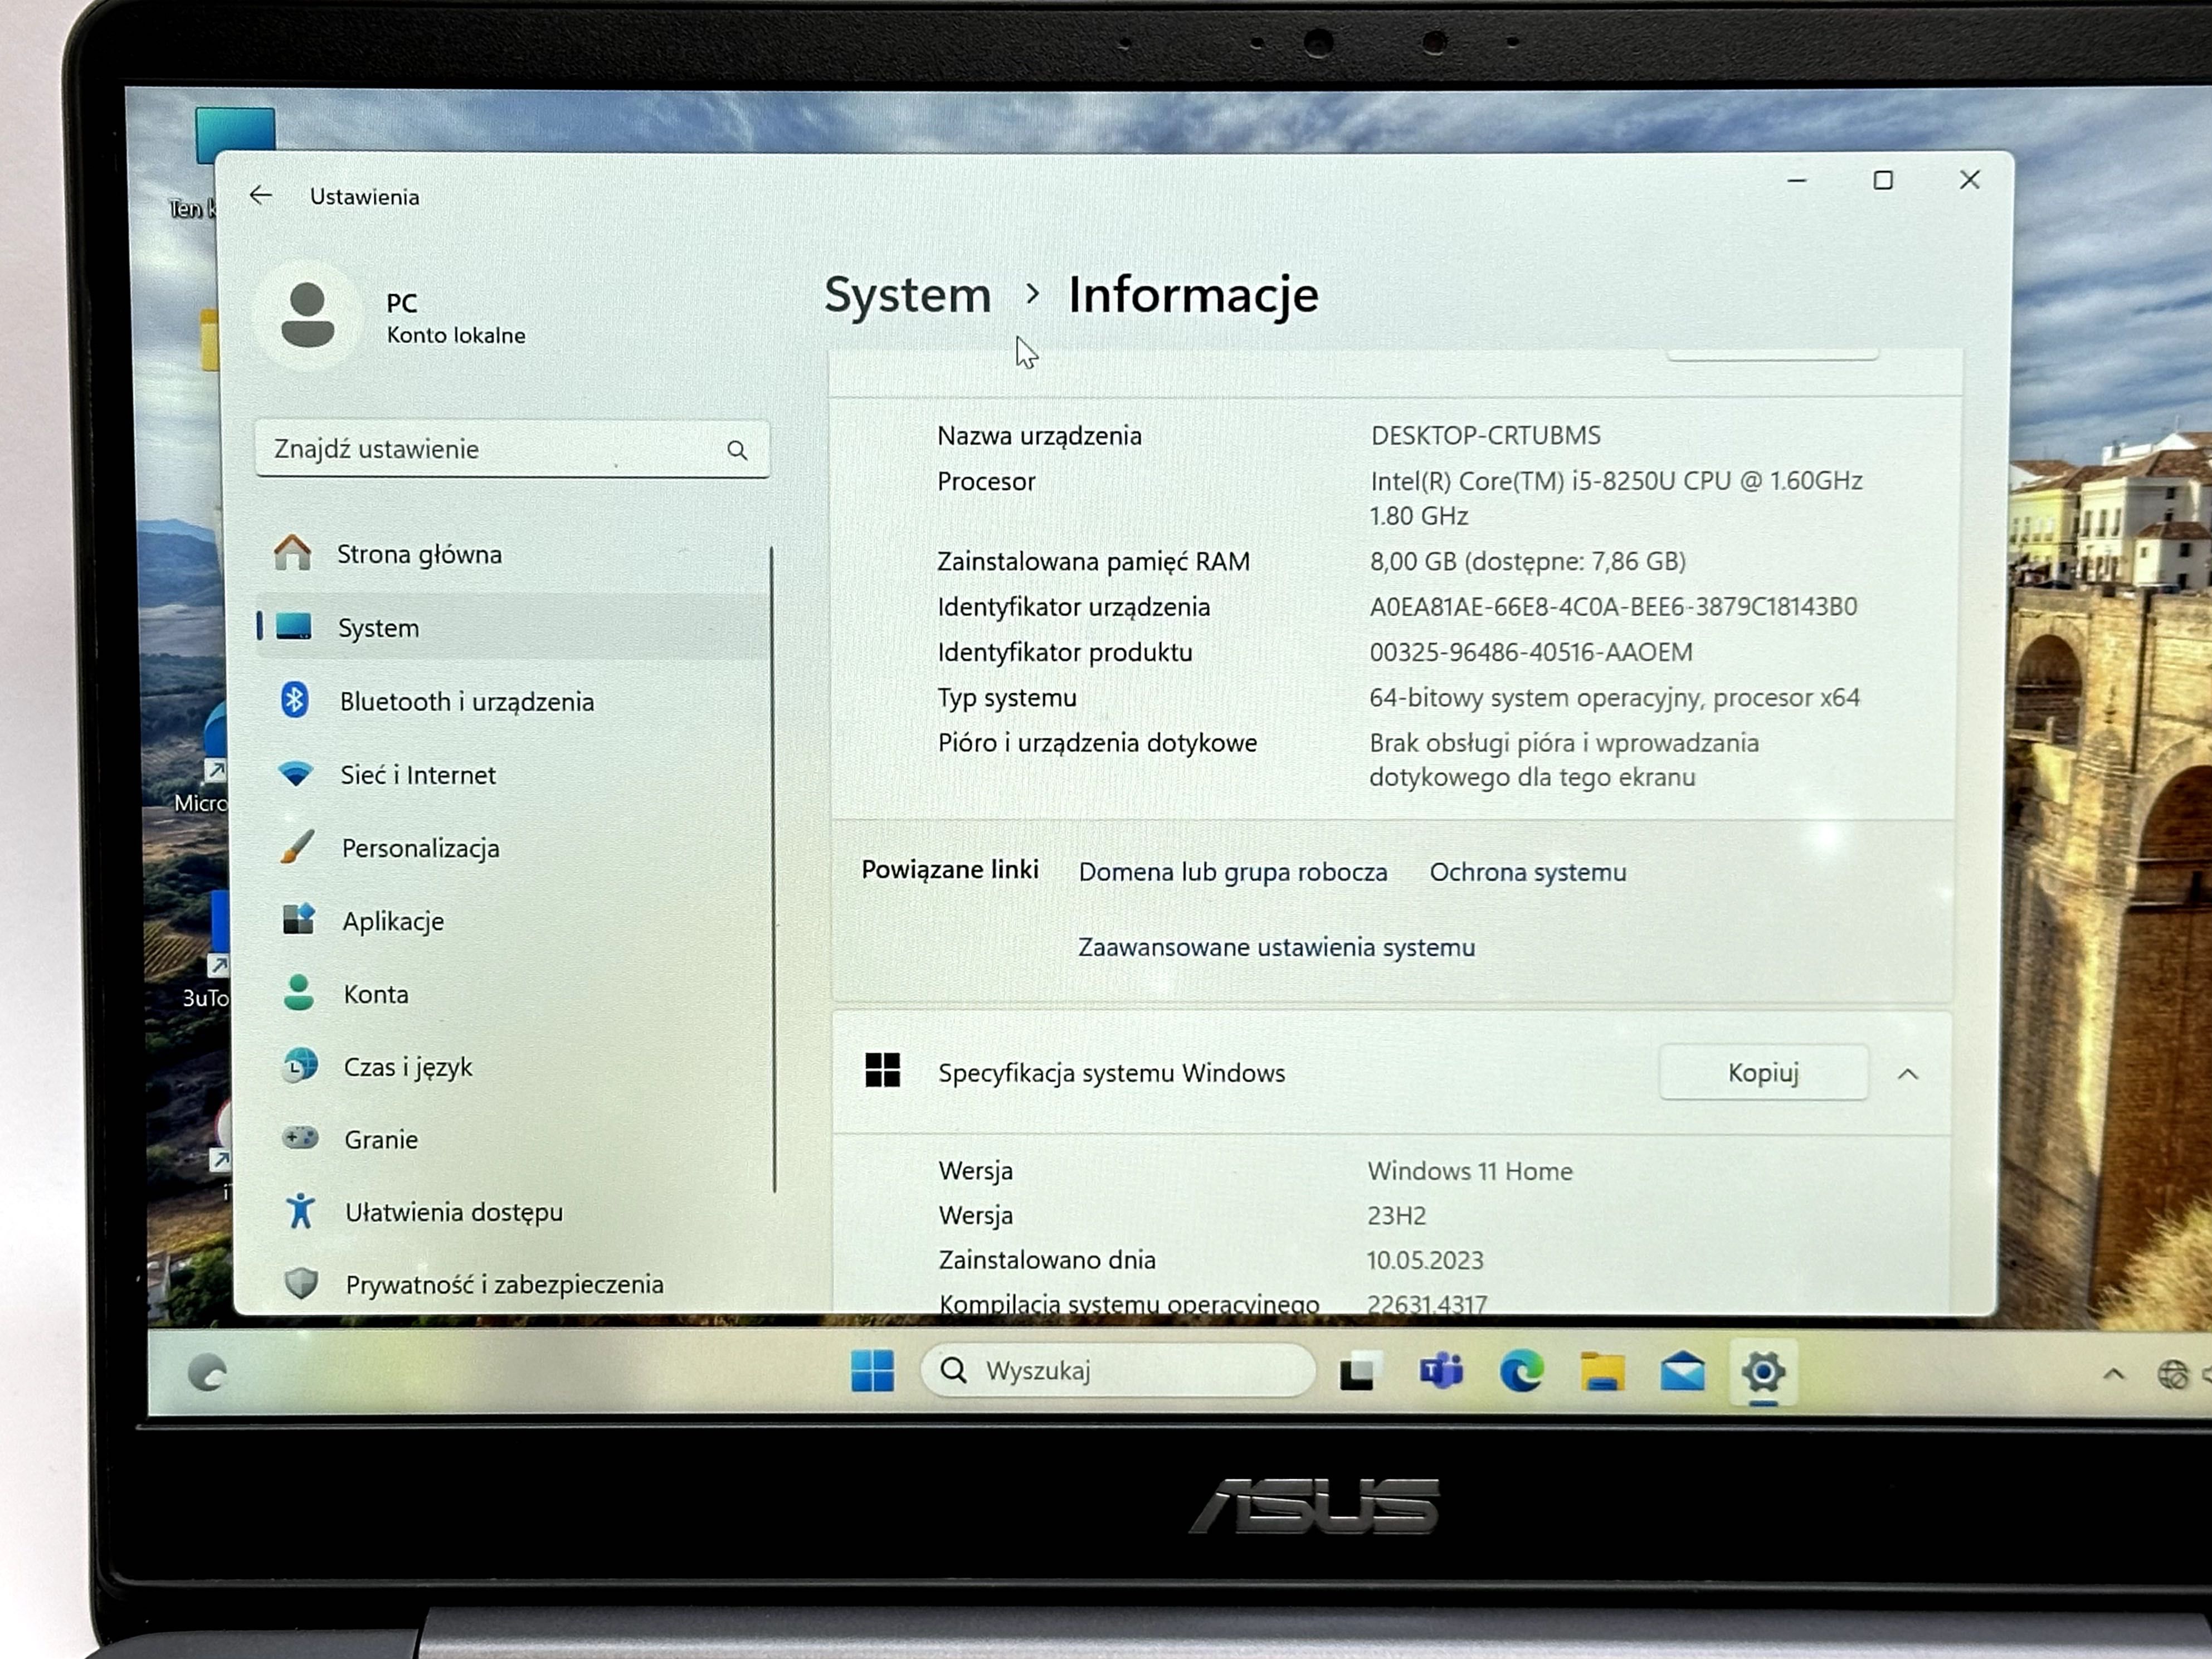
Task: Maximize the Ustawienia window
Action: (x=1882, y=180)
